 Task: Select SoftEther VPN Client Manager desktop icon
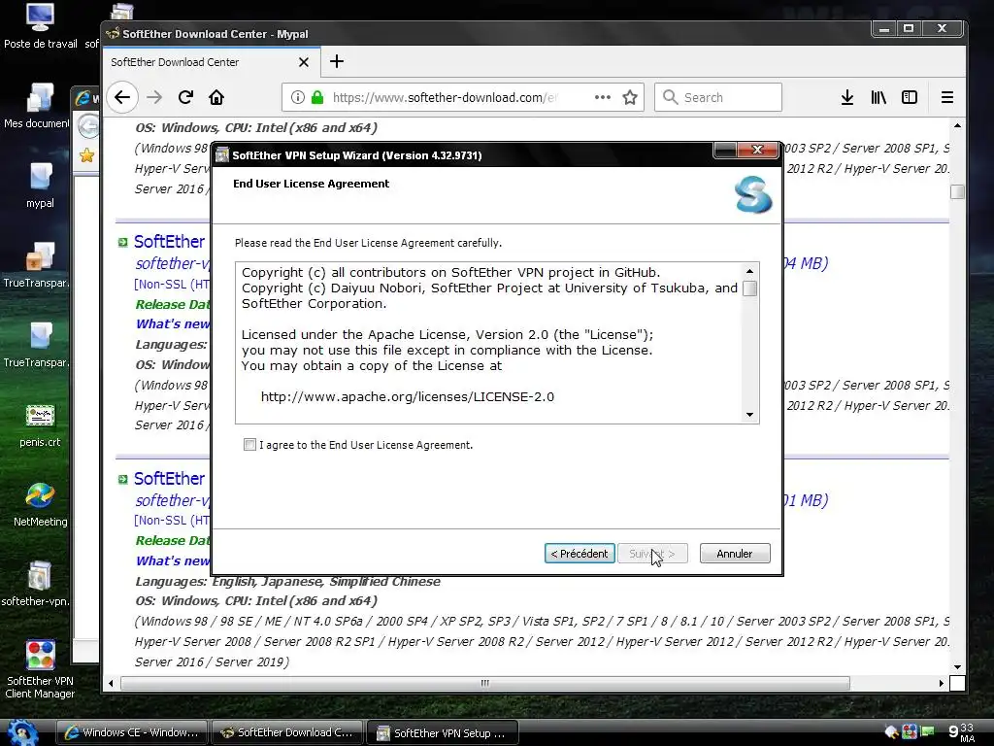click(x=40, y=669)
